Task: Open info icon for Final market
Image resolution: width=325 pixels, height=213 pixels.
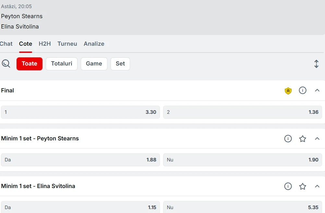Action: pos(303,90)
